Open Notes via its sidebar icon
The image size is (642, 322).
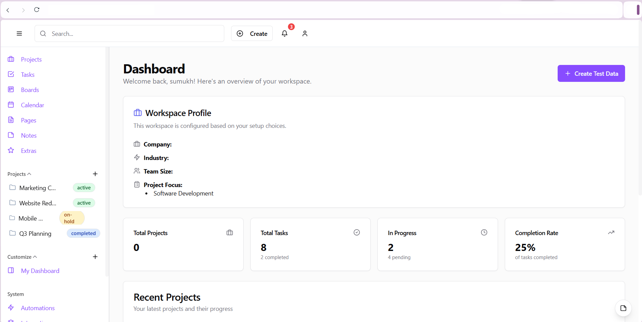[11, 135]
